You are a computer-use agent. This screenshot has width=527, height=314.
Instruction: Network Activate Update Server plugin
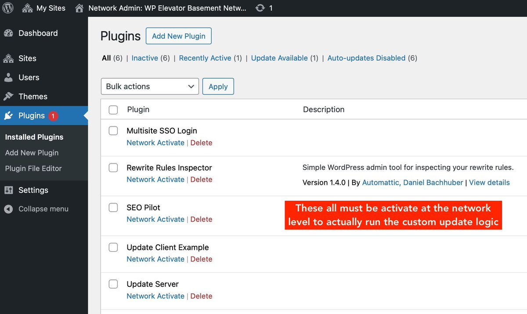coord(155,296)
